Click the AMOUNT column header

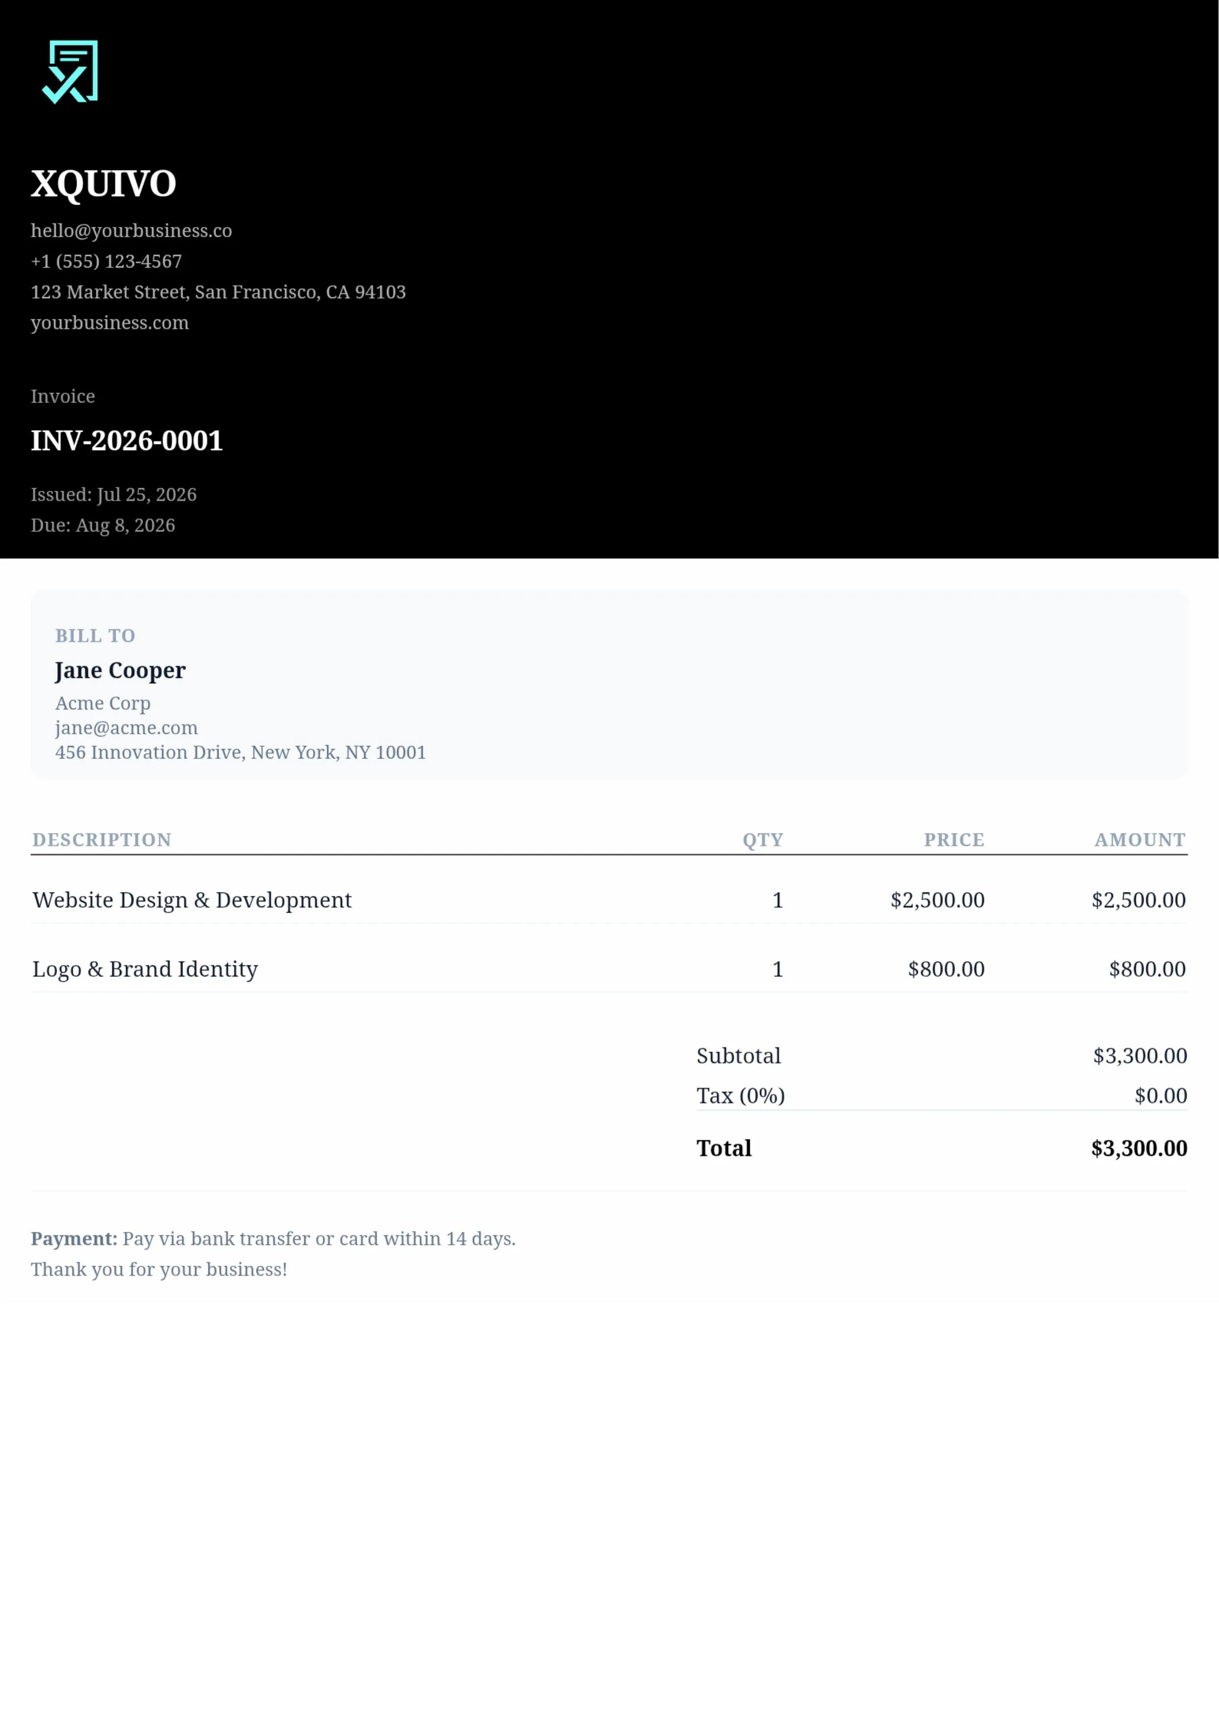coord(1140,840)
